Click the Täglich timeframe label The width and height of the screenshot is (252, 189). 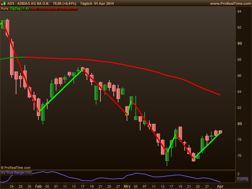[x=86, y=3]
